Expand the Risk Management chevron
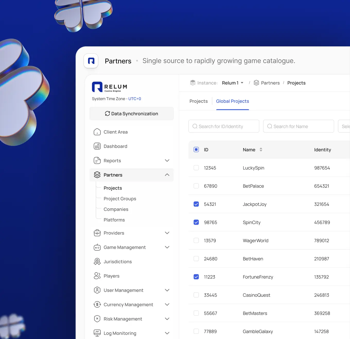350x339 pixels. pyautogui.click(x=167, y=319)
